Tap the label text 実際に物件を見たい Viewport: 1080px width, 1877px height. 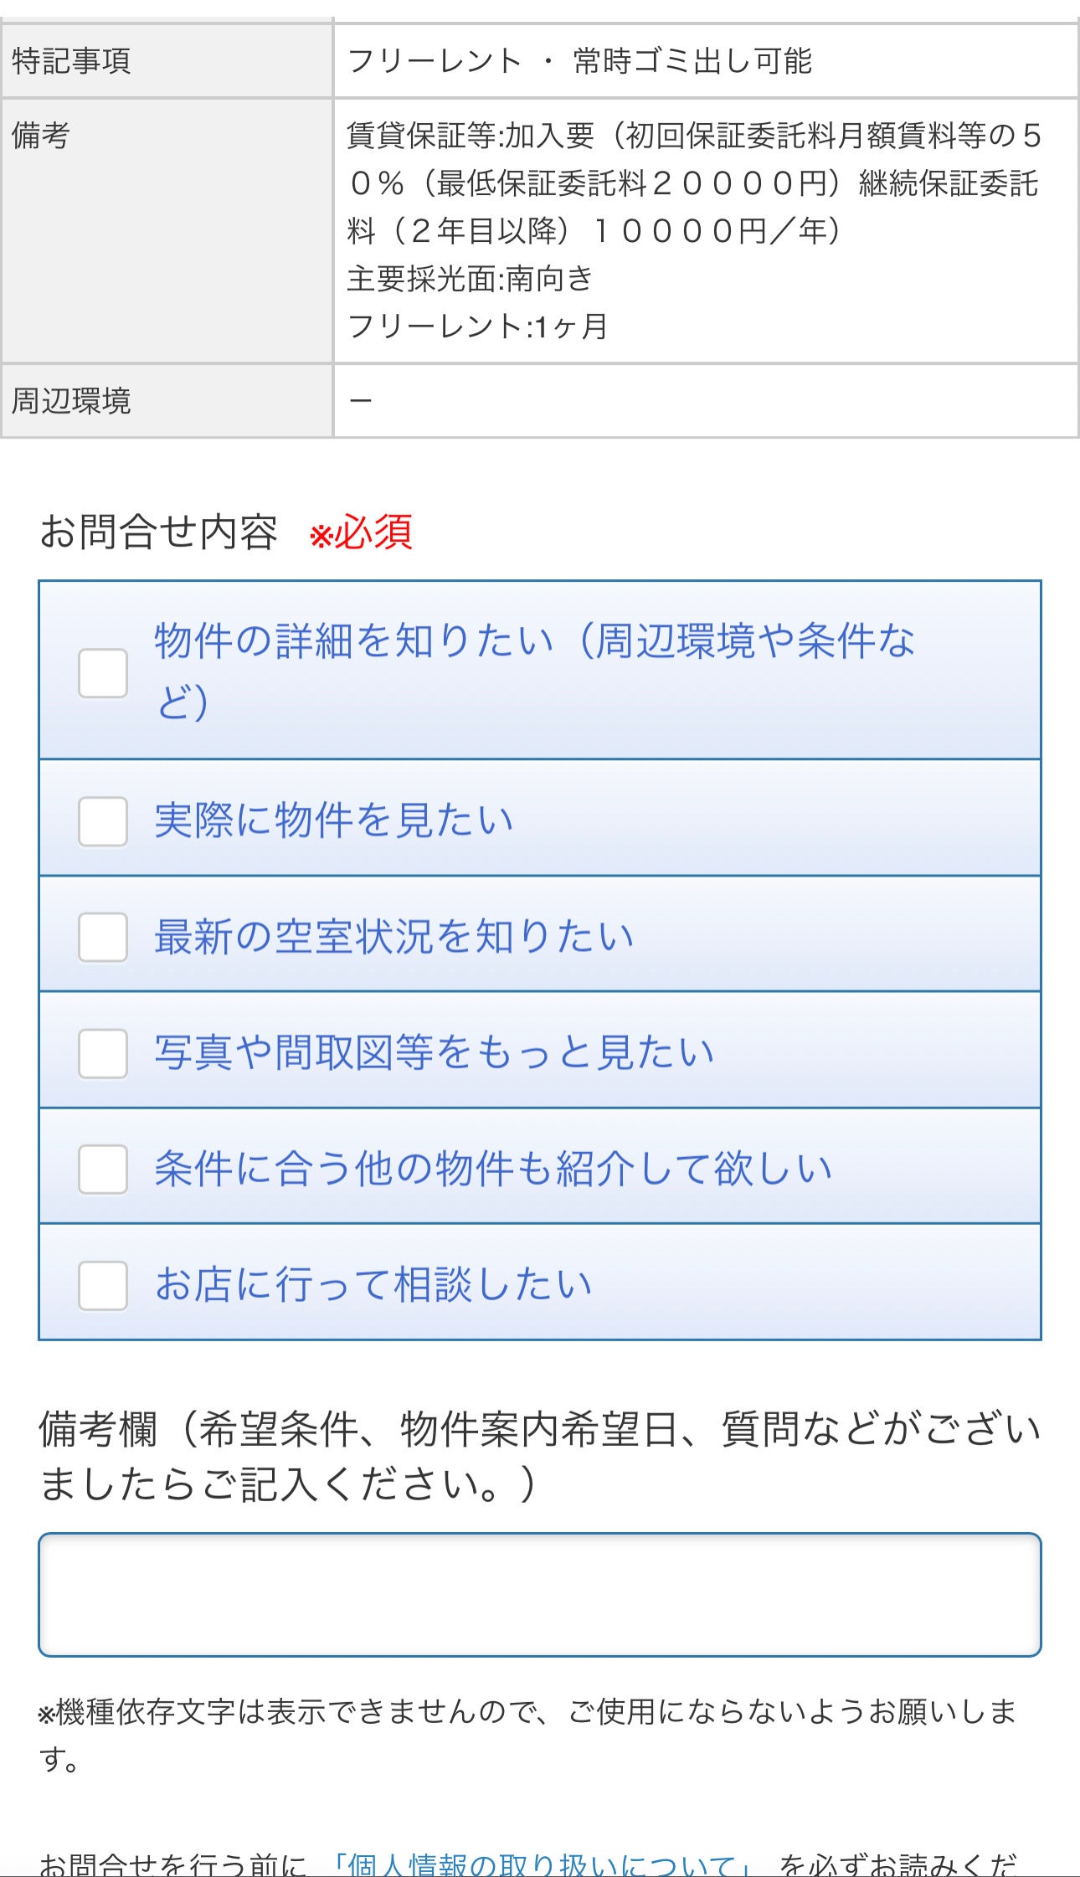[333, 820]
